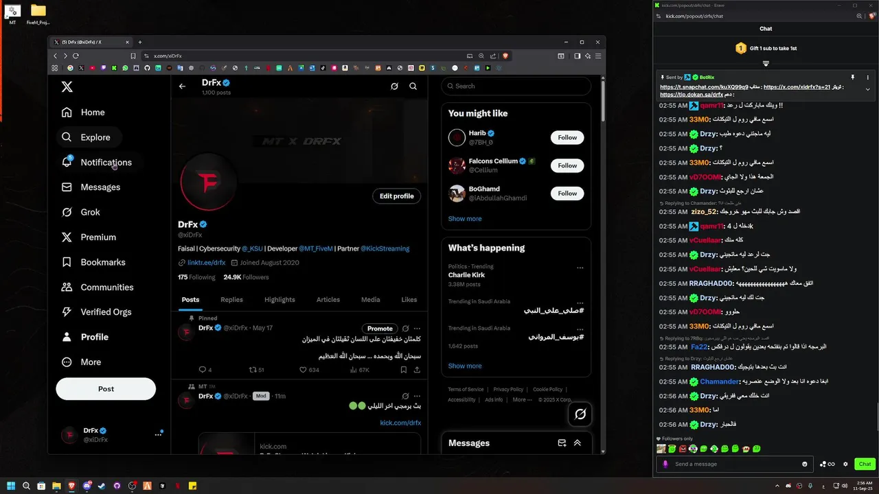Follow BoGhamd
879x494 pixels.
coord(567,193)
